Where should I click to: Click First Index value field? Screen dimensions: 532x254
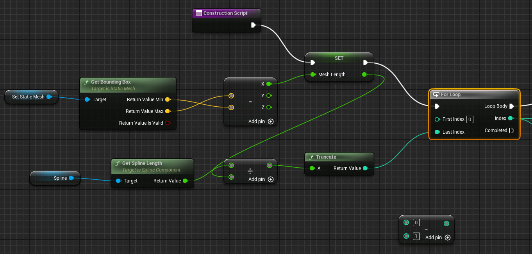click(x=470, y=119)
